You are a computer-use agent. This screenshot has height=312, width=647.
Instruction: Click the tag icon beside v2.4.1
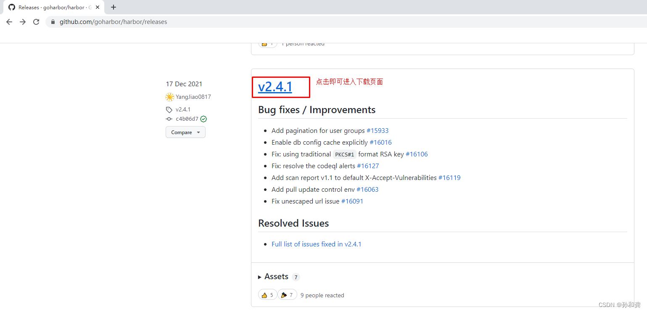pyautogui.click(x=169, y=110)
